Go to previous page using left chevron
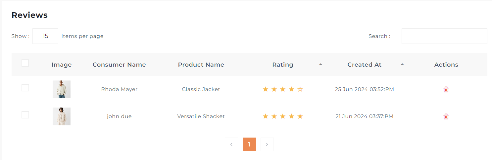The height and width of the screenshot is (160, 492). [231, 144]
